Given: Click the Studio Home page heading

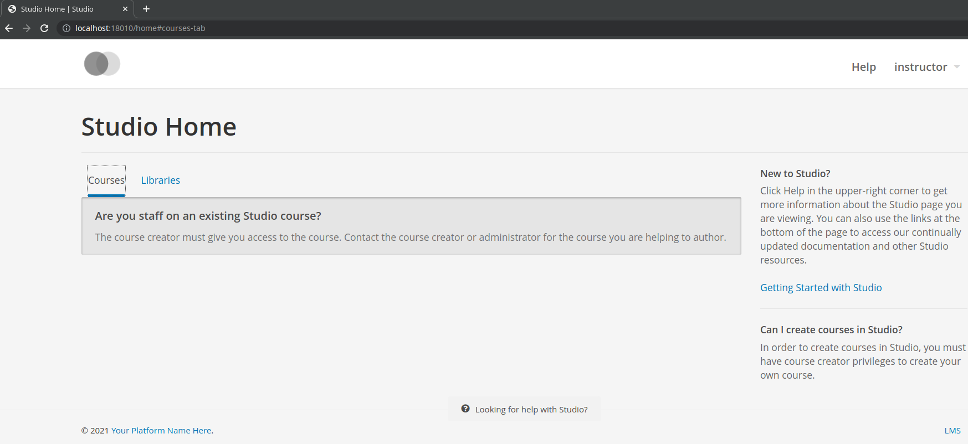Looking at the screenshot, I should pos(159,127).
